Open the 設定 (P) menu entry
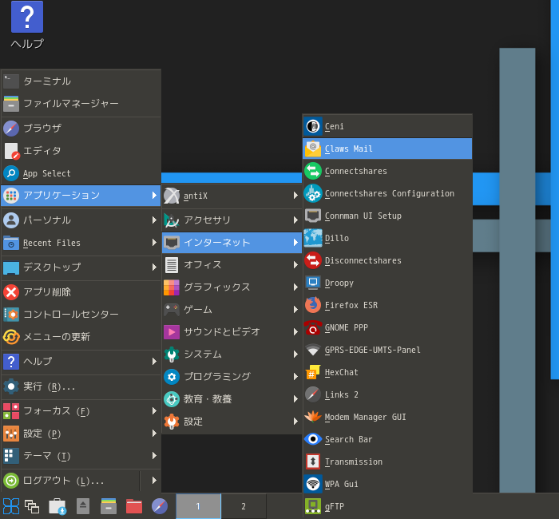The width and height of the screenshot is (559, 519). (x=81, y=434)
